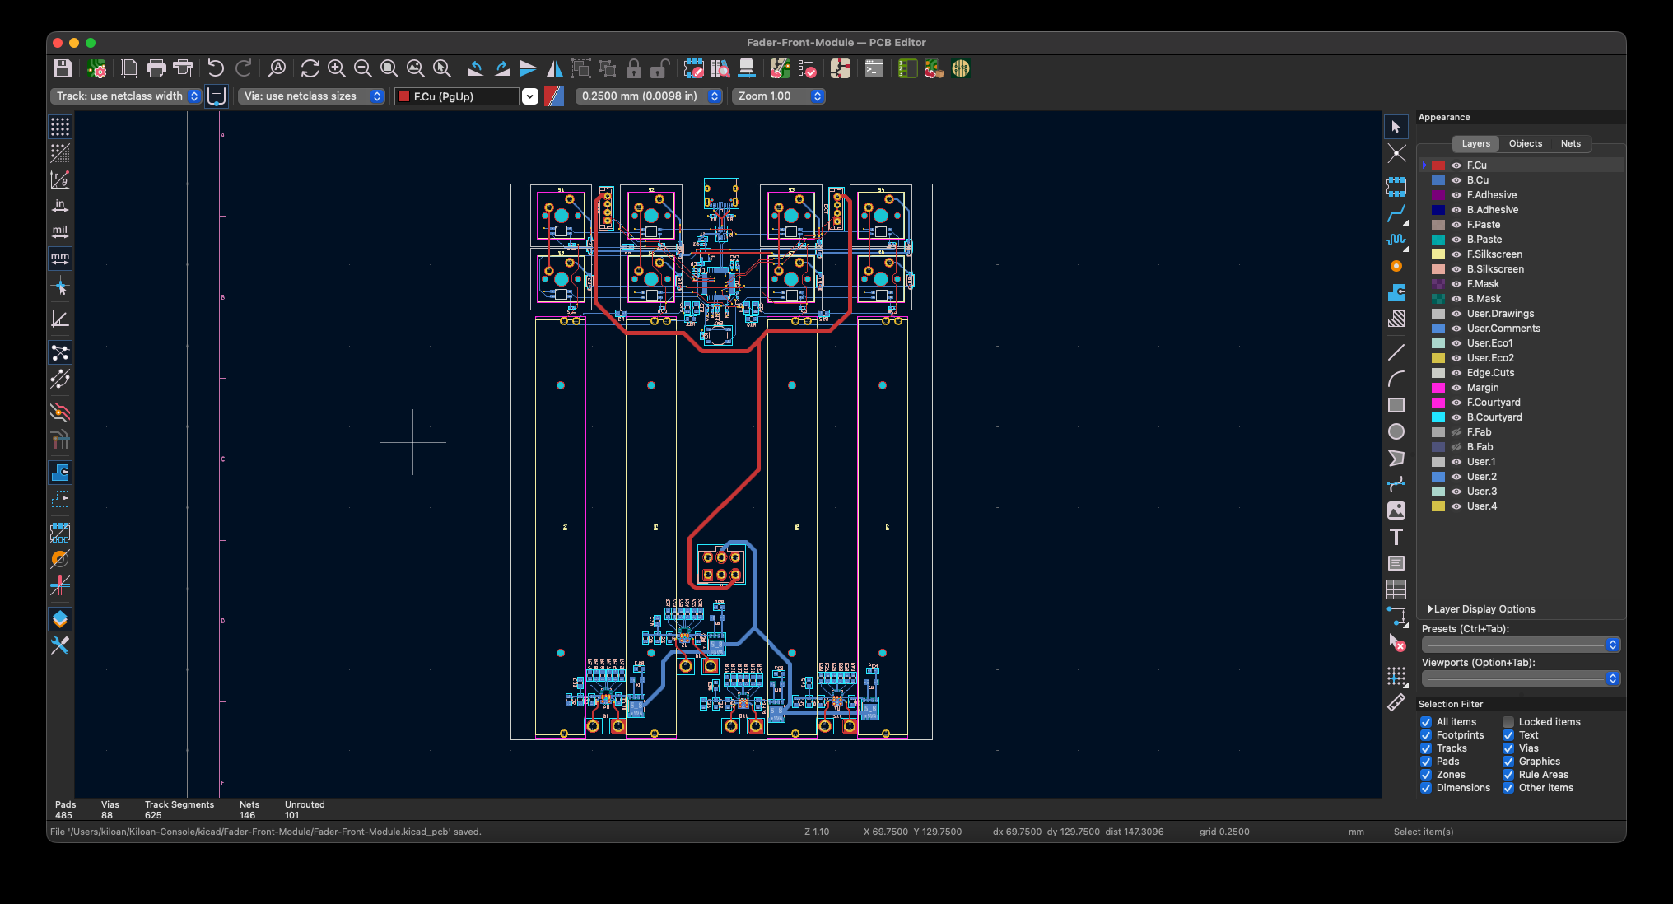Select the Add Text tool
1673x904 pixels.
1396,537
